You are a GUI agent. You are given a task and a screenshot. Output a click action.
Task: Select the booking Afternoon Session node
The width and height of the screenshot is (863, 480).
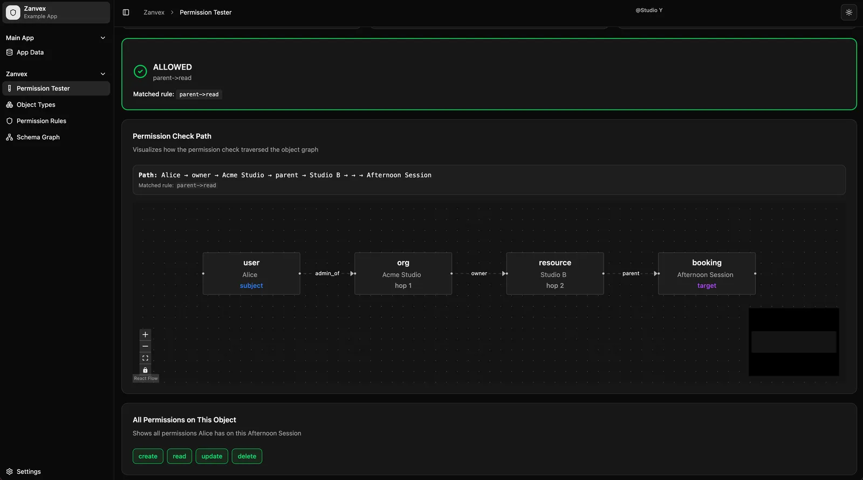pos(707,273)
